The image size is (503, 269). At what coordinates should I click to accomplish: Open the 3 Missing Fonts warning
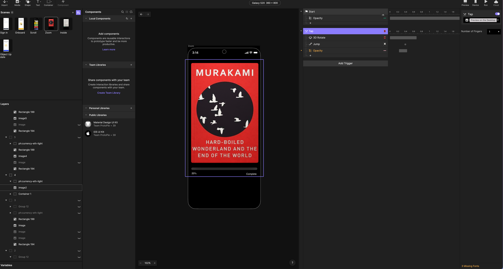tap(470, 266)
